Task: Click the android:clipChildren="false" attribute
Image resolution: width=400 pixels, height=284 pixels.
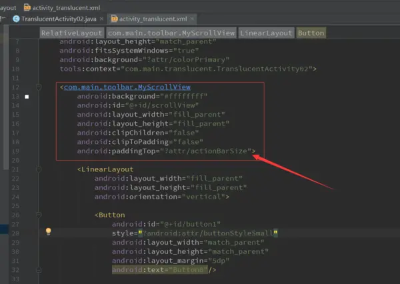Action: pyautogui.click(x=138, y=133)
